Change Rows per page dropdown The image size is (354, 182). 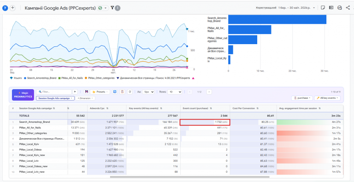pyautogui.click(x=175, y=91)
